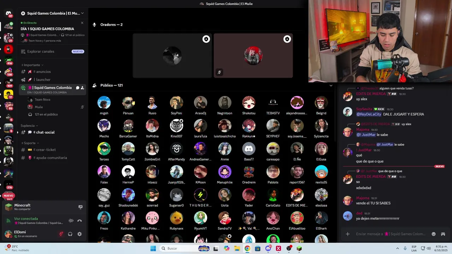Screen dimensions: 452x254
Task: Collapse the Soporte category
Action: [30, 143]
